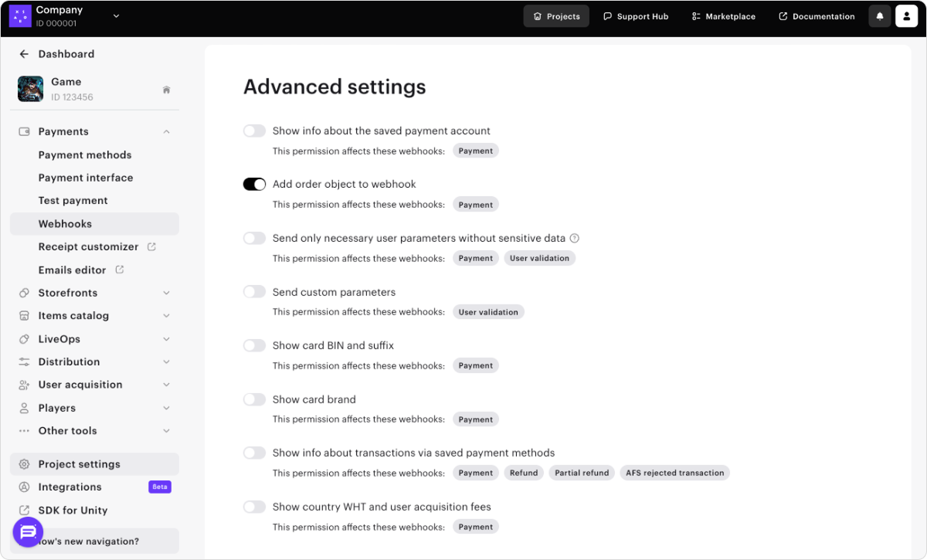
Task: Expand the Storefronts chevron
Action: [167, 293]
